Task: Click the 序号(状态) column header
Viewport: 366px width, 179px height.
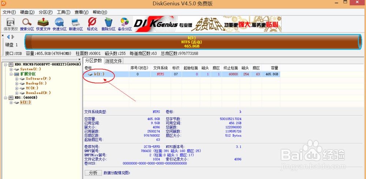Action: 139,68
